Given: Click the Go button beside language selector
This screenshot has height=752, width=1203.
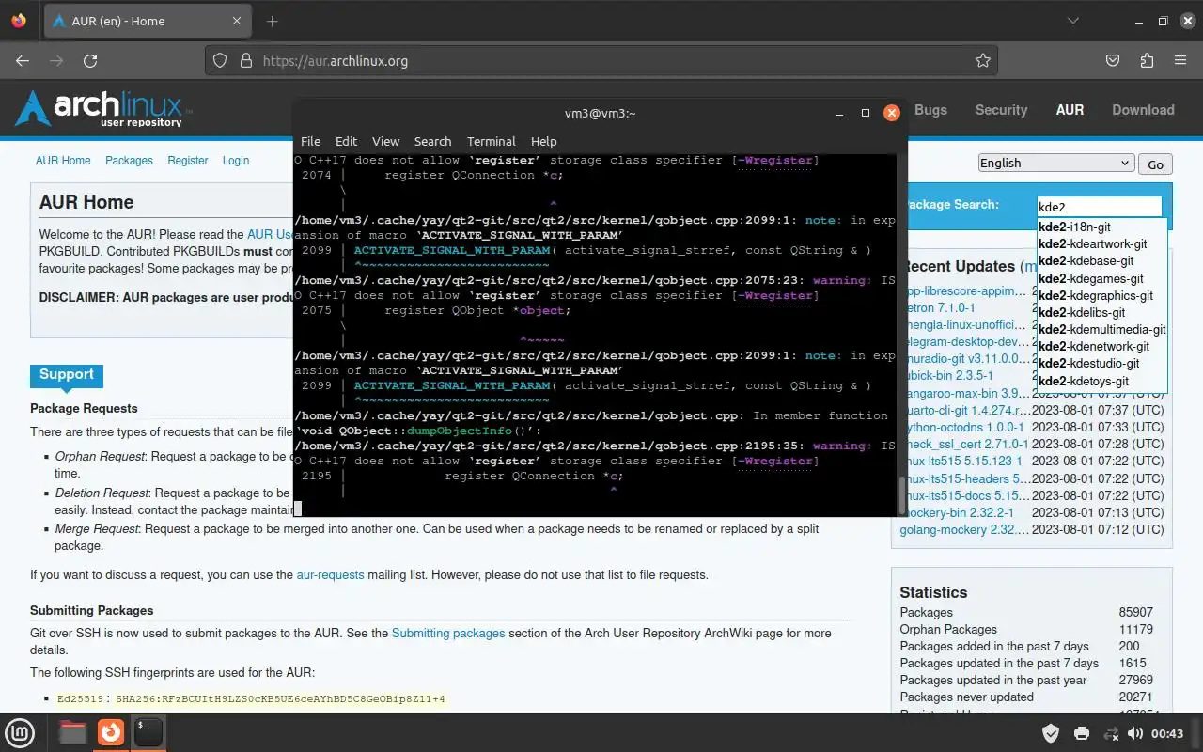Looking at the screenshot, I should [x=1155, y=164].
